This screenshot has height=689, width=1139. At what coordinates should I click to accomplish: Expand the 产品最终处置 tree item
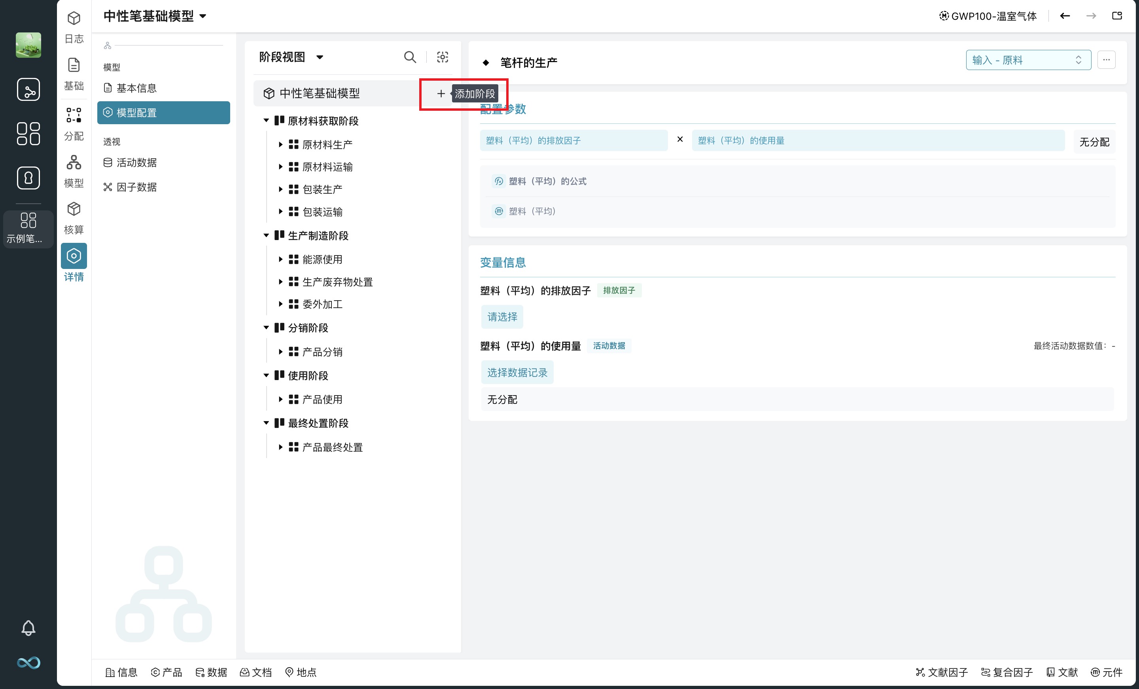pyautogui.click(x=280, y=447)
